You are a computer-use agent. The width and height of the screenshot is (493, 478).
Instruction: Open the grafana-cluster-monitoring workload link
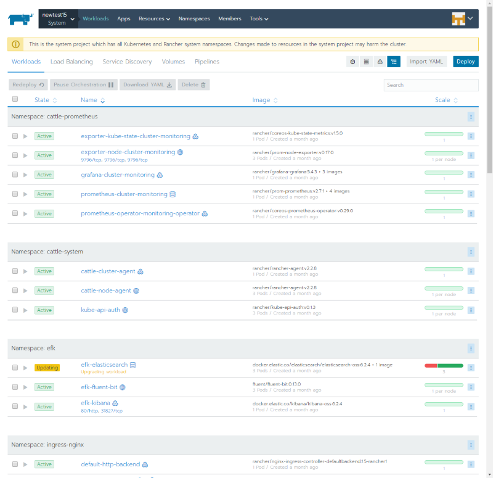tap(118, 175)
